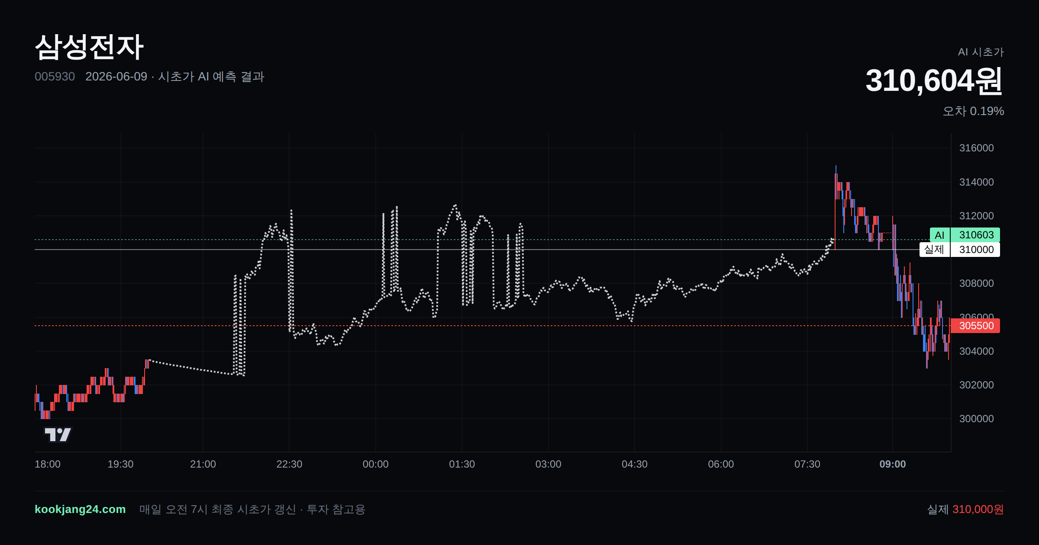Click the 01:30 time axis label
Image resolution: width=1039 pixels, height=545 pixels.
[x=462, y=464]
